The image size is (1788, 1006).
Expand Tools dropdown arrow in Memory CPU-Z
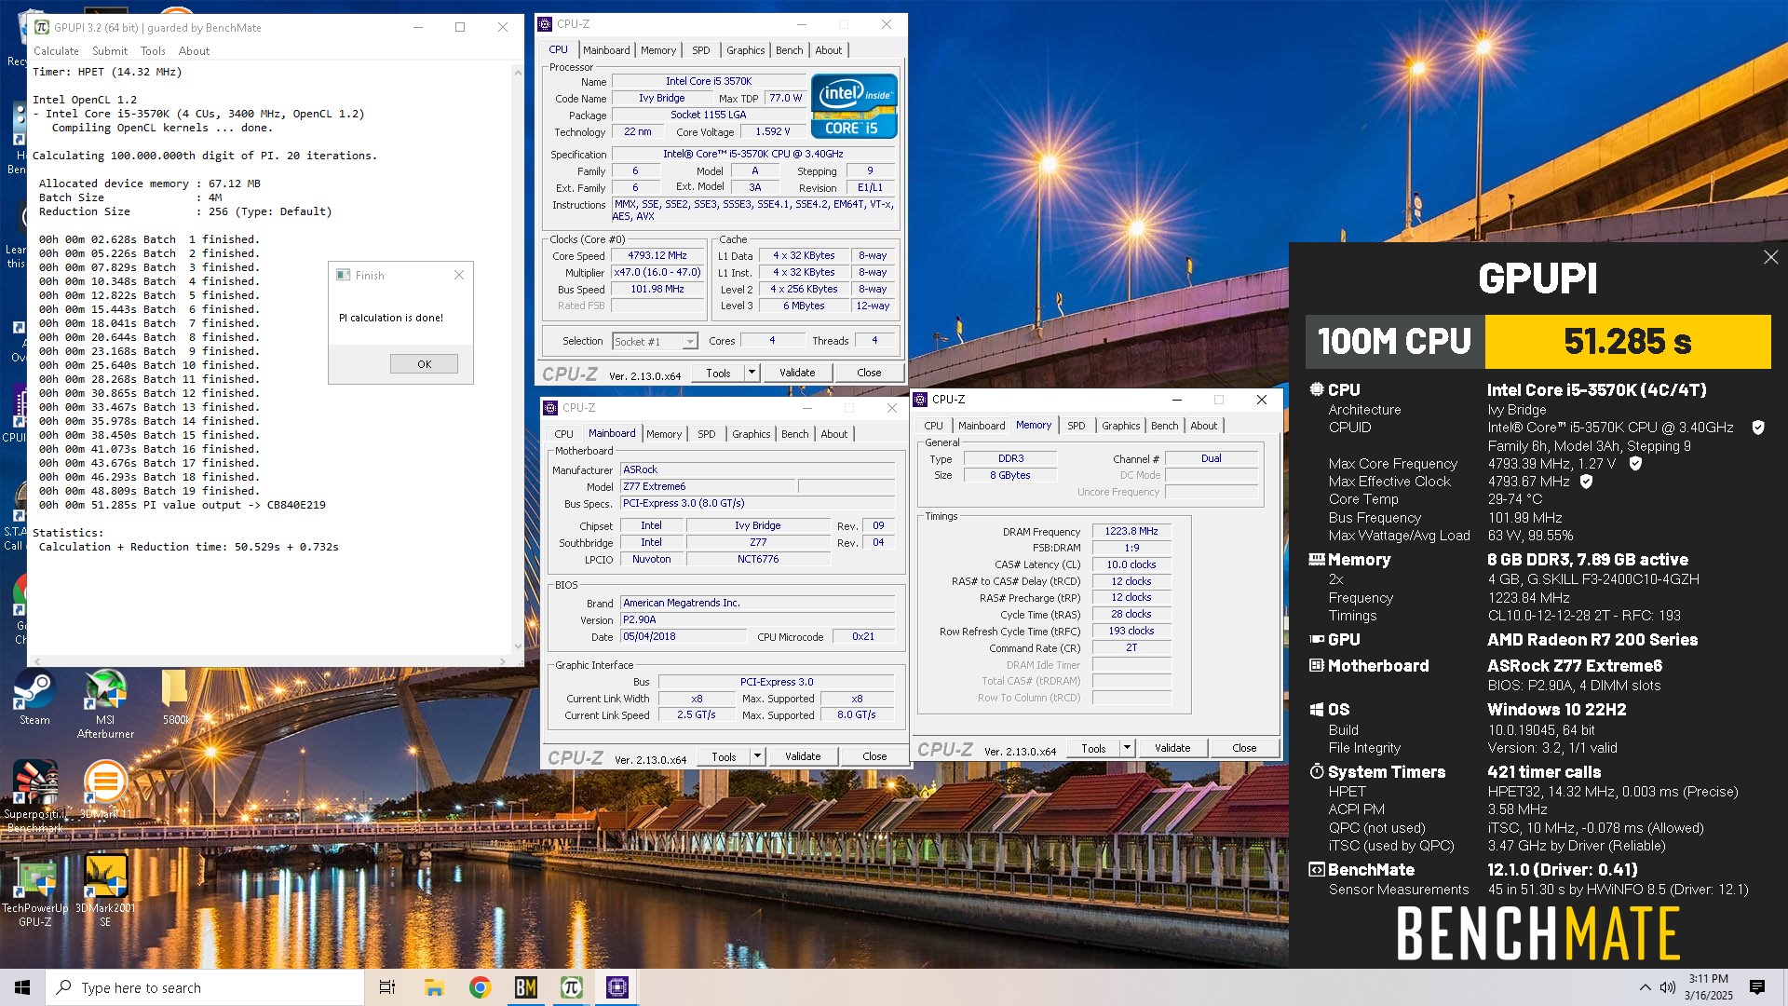[1127, 748]
